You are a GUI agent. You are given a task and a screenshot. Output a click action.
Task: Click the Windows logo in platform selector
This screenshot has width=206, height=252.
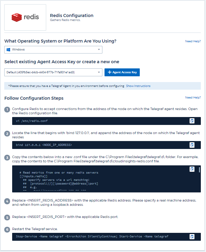[x=9, y=50]
